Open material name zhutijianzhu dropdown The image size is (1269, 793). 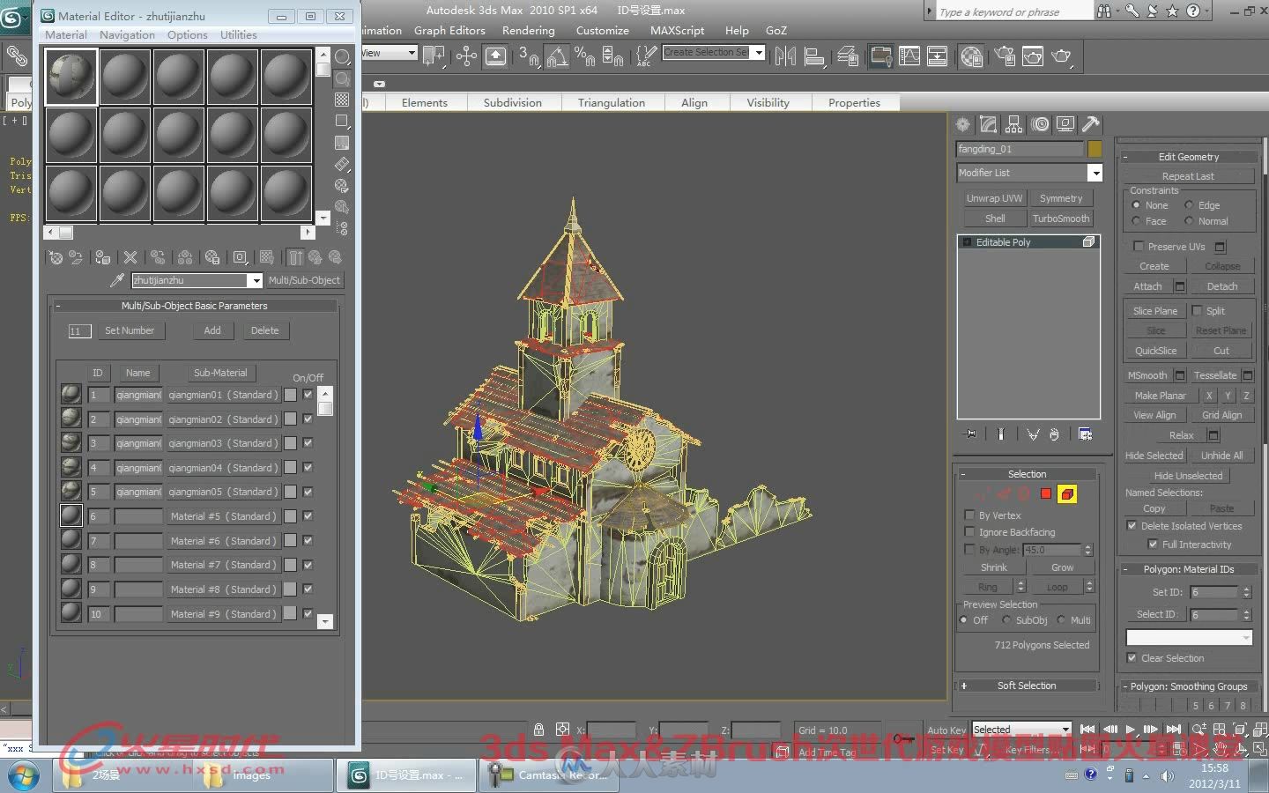pos(256,280)
